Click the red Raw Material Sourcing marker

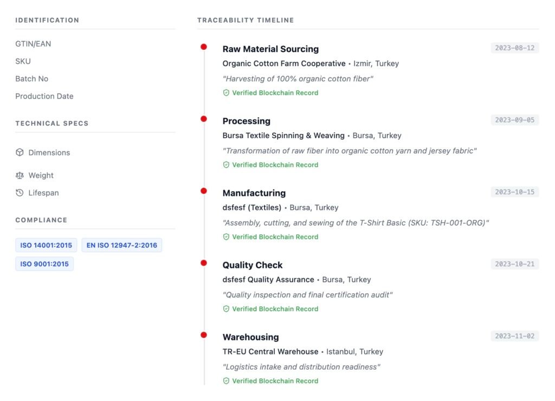204,47
